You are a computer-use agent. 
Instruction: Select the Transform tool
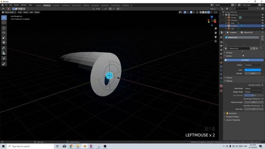click(4, 42)
